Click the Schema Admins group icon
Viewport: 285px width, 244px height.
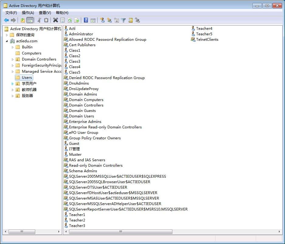pos(66,171)
